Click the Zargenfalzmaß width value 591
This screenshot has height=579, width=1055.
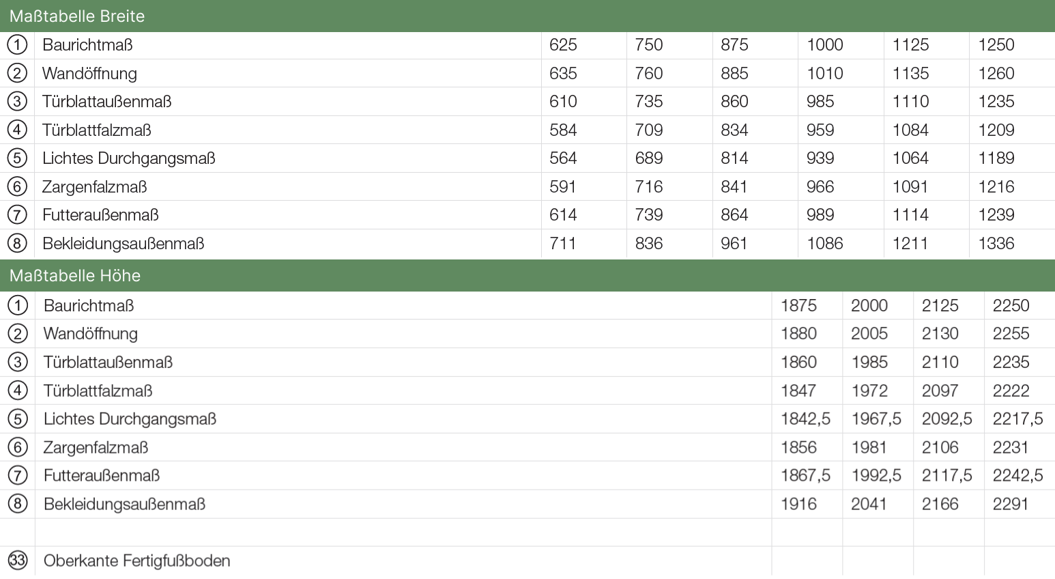pos(563,186)
